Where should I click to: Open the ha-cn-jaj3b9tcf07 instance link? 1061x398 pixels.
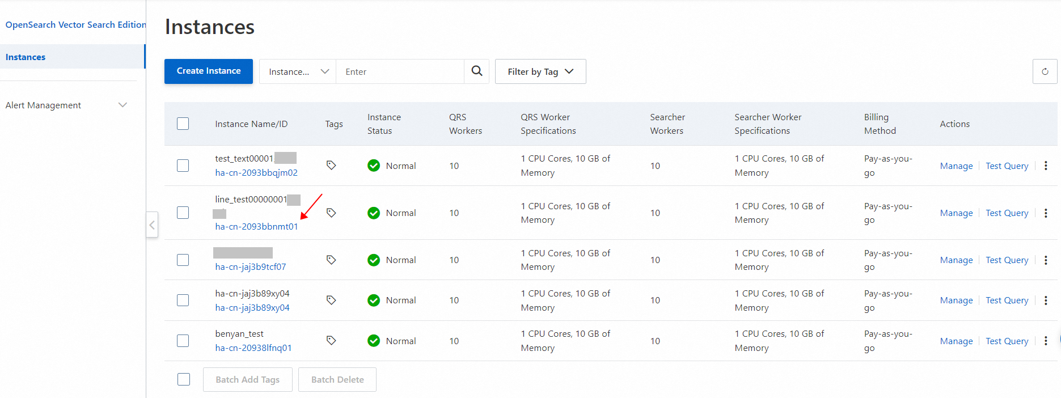(251, 267)
